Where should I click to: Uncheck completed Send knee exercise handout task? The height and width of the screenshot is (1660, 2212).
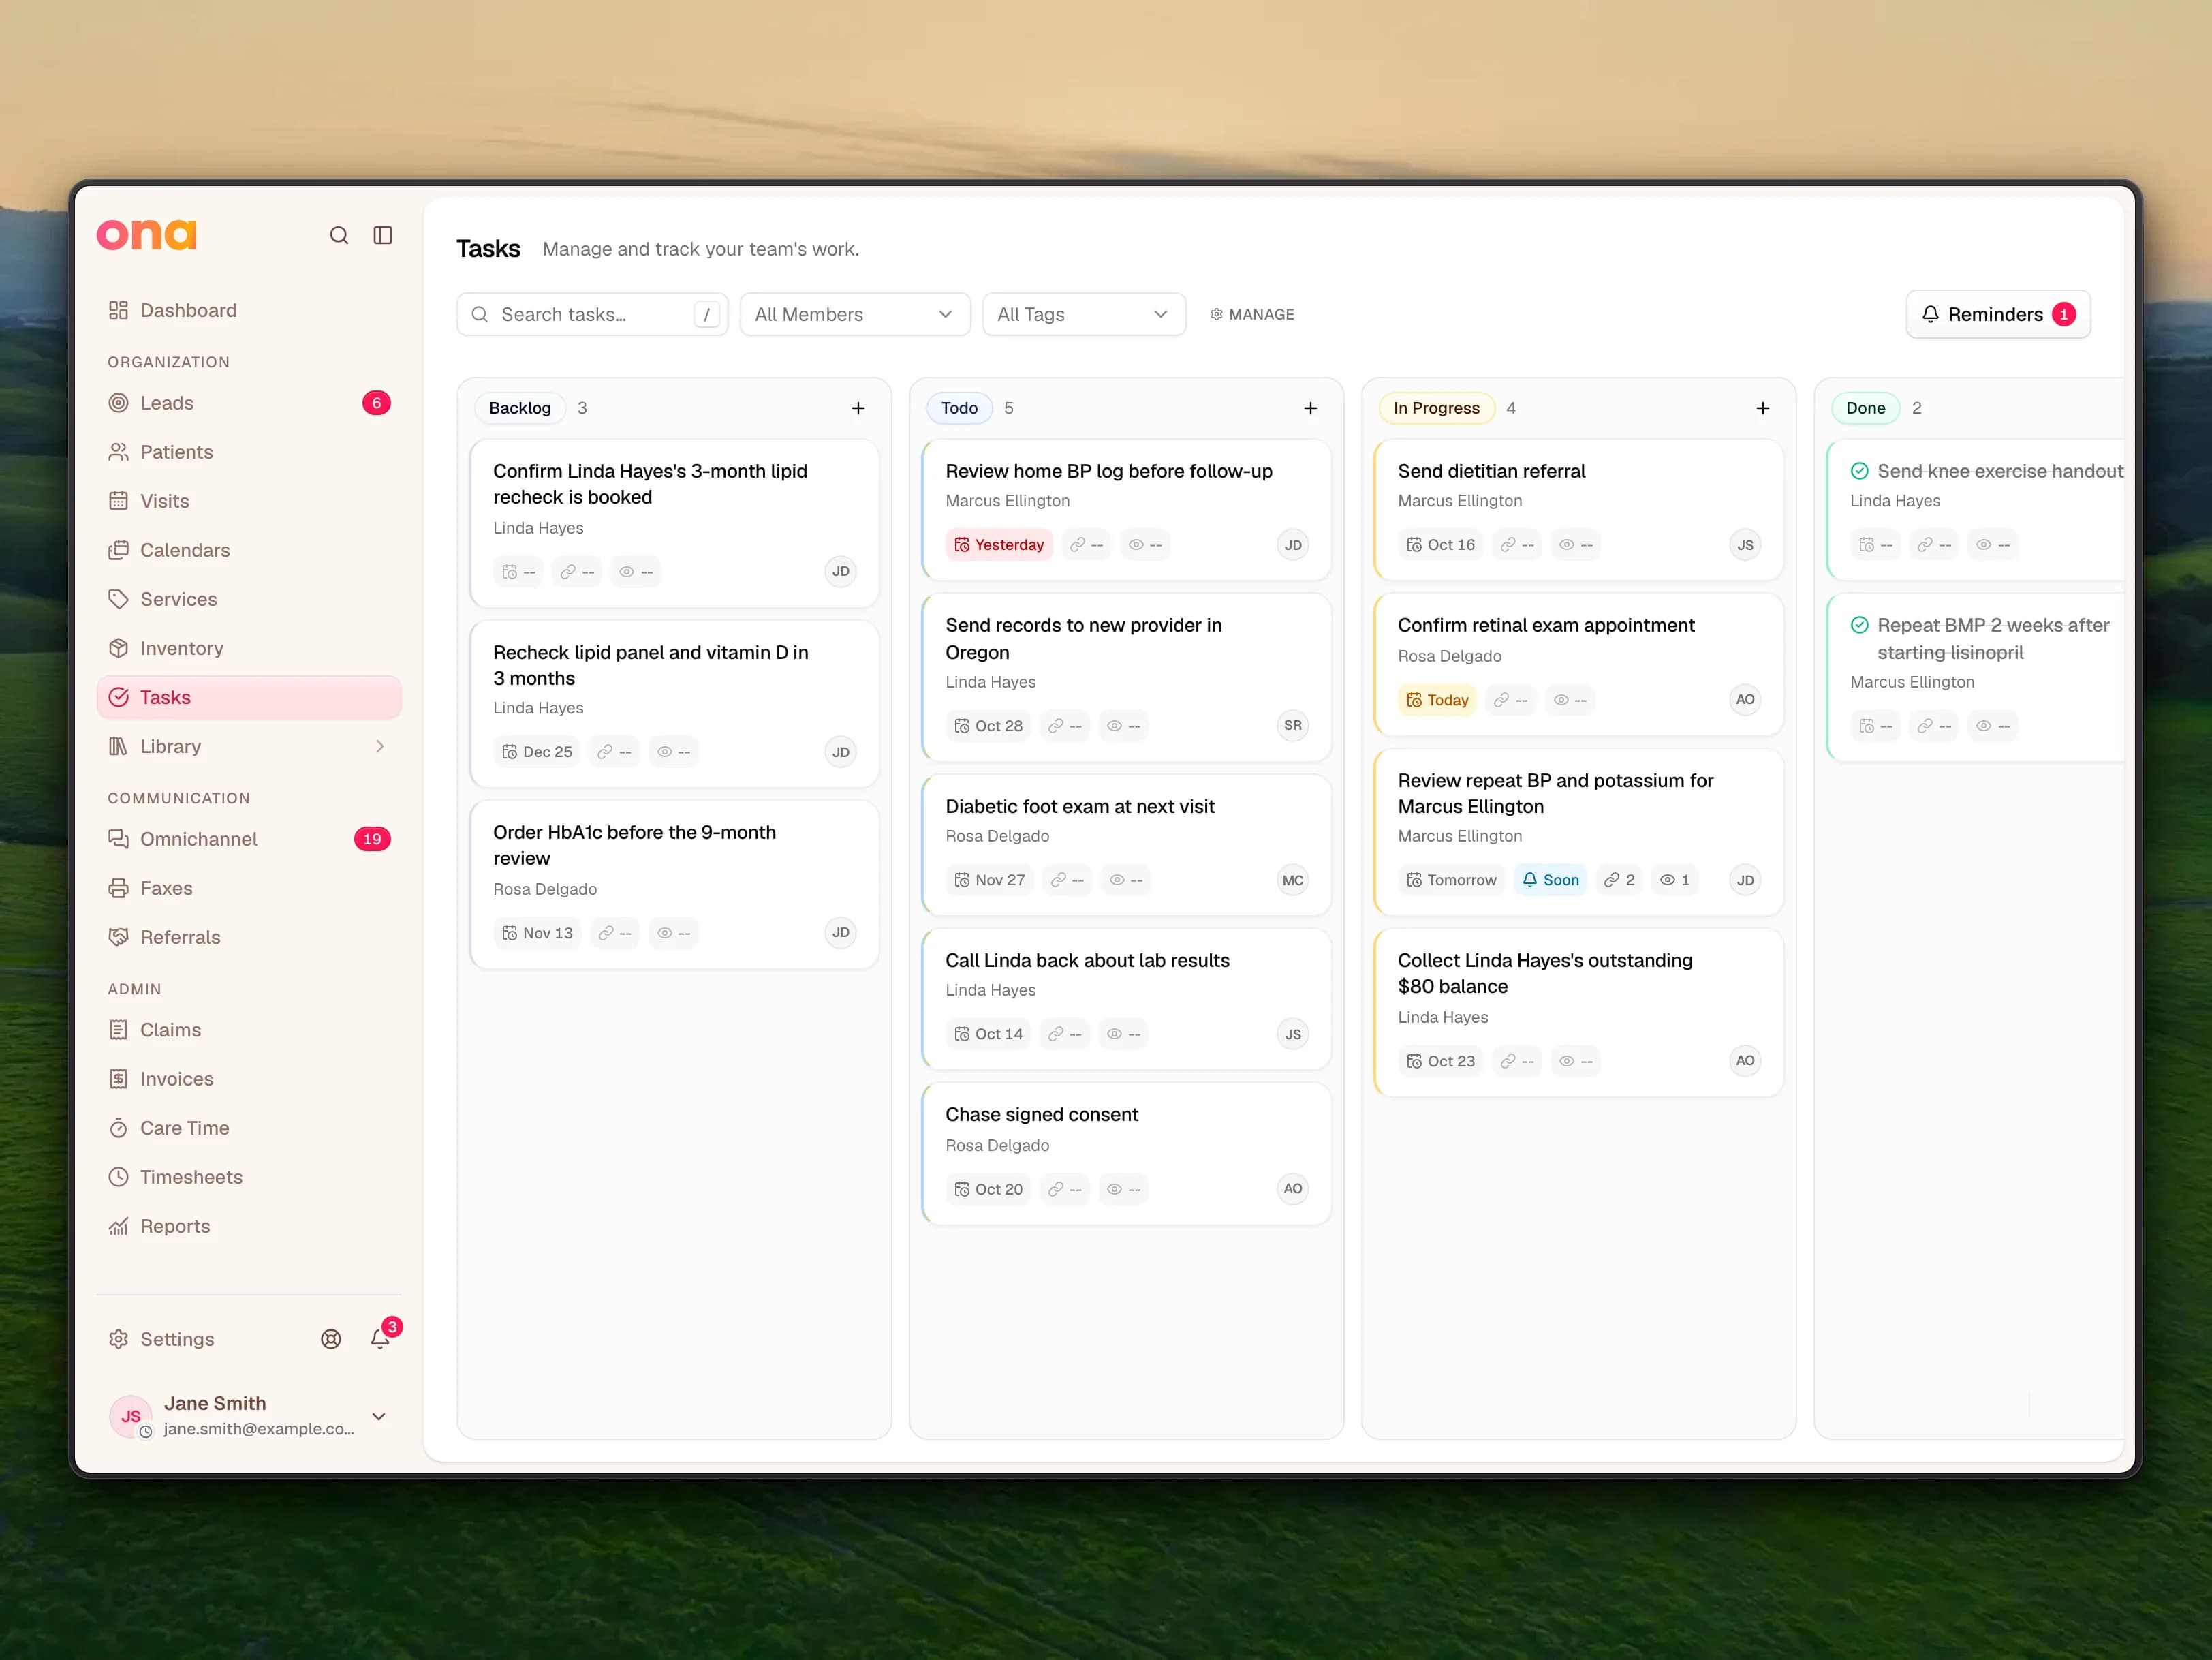click(1859, 471)
